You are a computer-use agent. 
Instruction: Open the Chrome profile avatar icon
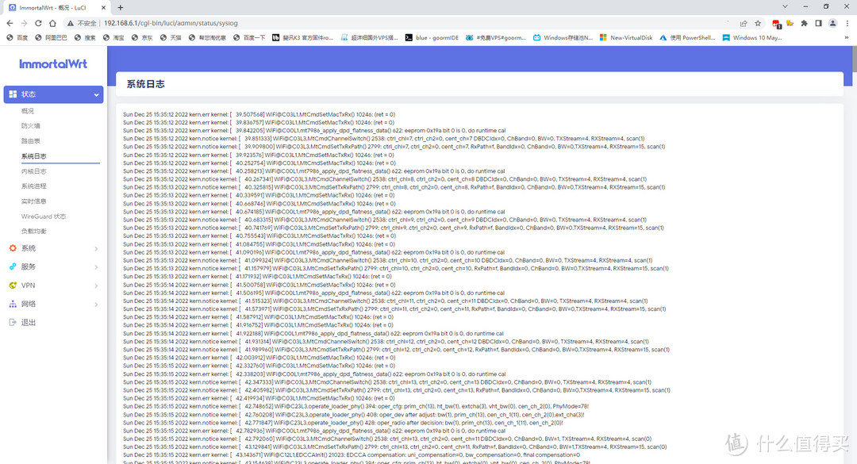point(831,23)
